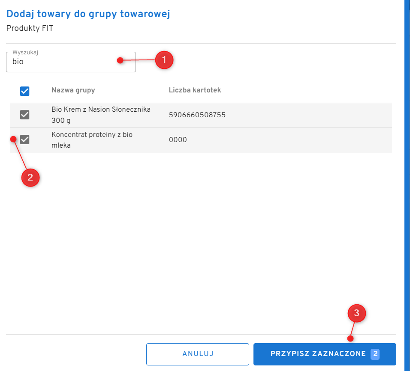Image resolution: width=410 pixels, height=371 pixels.
Task: Click the code 5906660508755 in the first row
Action: (x=197, y=115)
